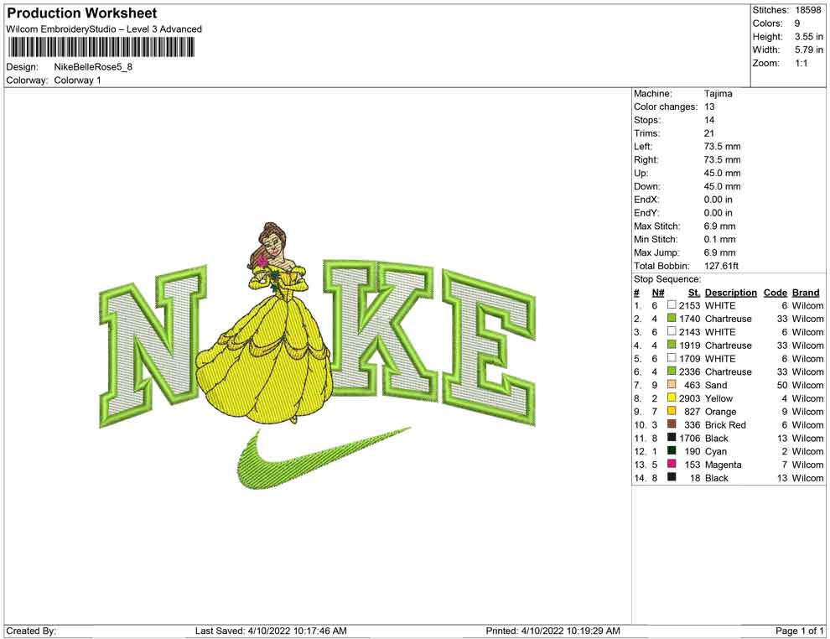Click the Max Stitch value 6.9 mm
Image resolution: width=830 pixels, height=639 pixels.
(x=720, y=226)
